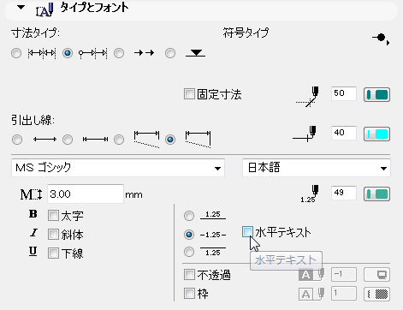Collapse the タイプとフォント panel

pyautogui.click(x=21, y=8)
